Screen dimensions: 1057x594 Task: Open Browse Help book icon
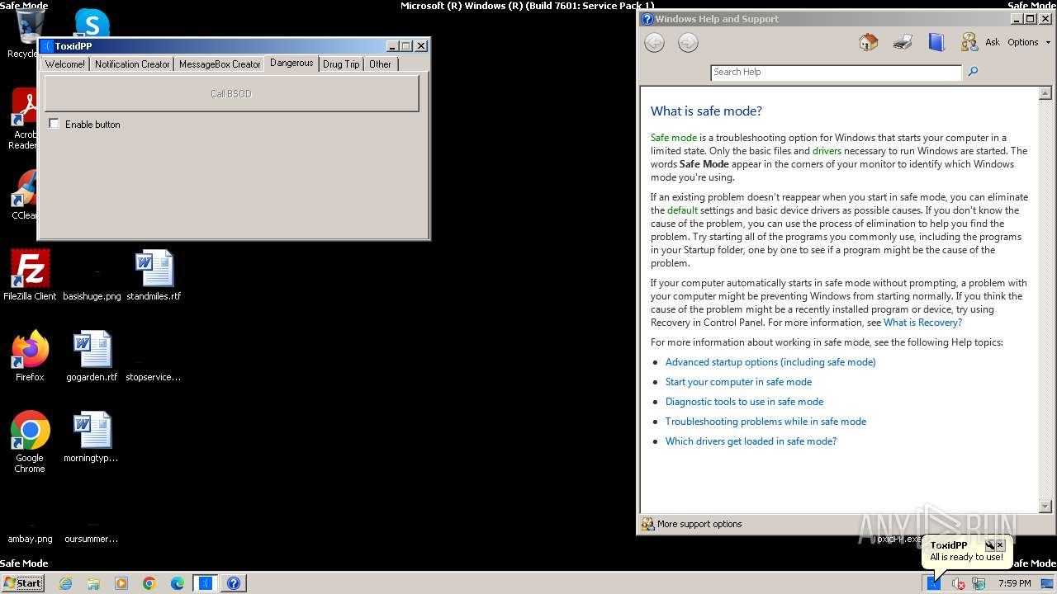click(x=936, y=42)
